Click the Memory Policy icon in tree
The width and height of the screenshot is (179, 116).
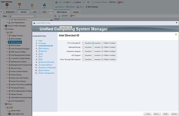[10, 68]
